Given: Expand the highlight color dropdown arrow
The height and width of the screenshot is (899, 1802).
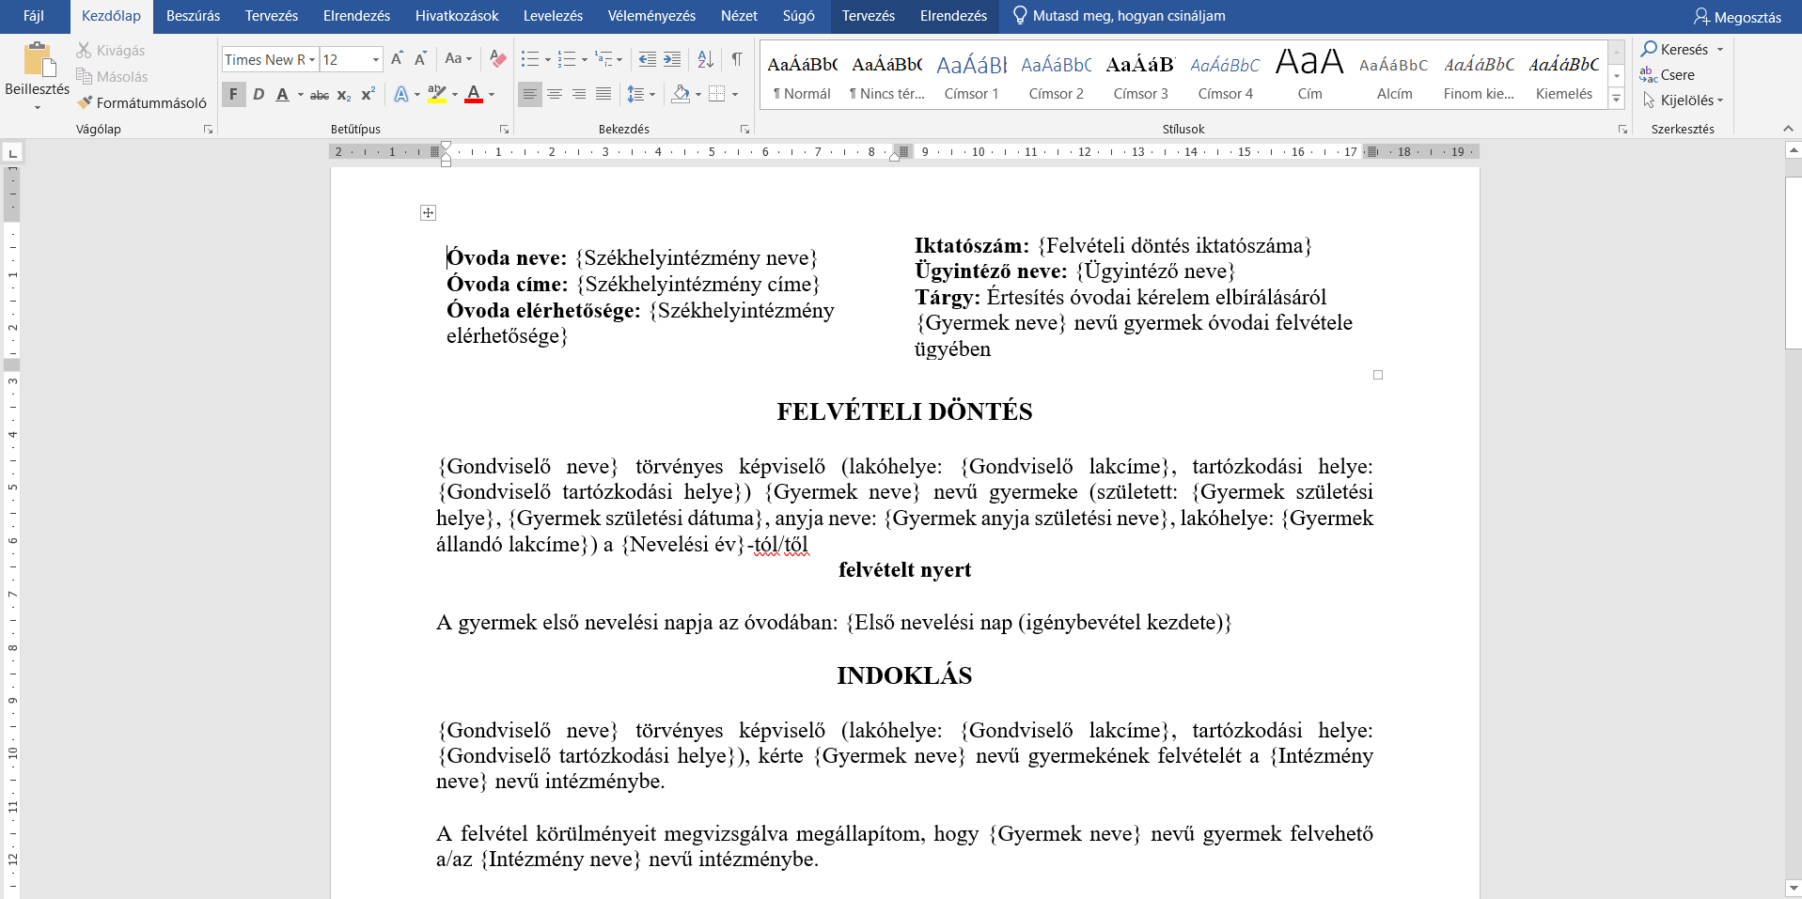Looking at the screenshot, I should 455,95.
